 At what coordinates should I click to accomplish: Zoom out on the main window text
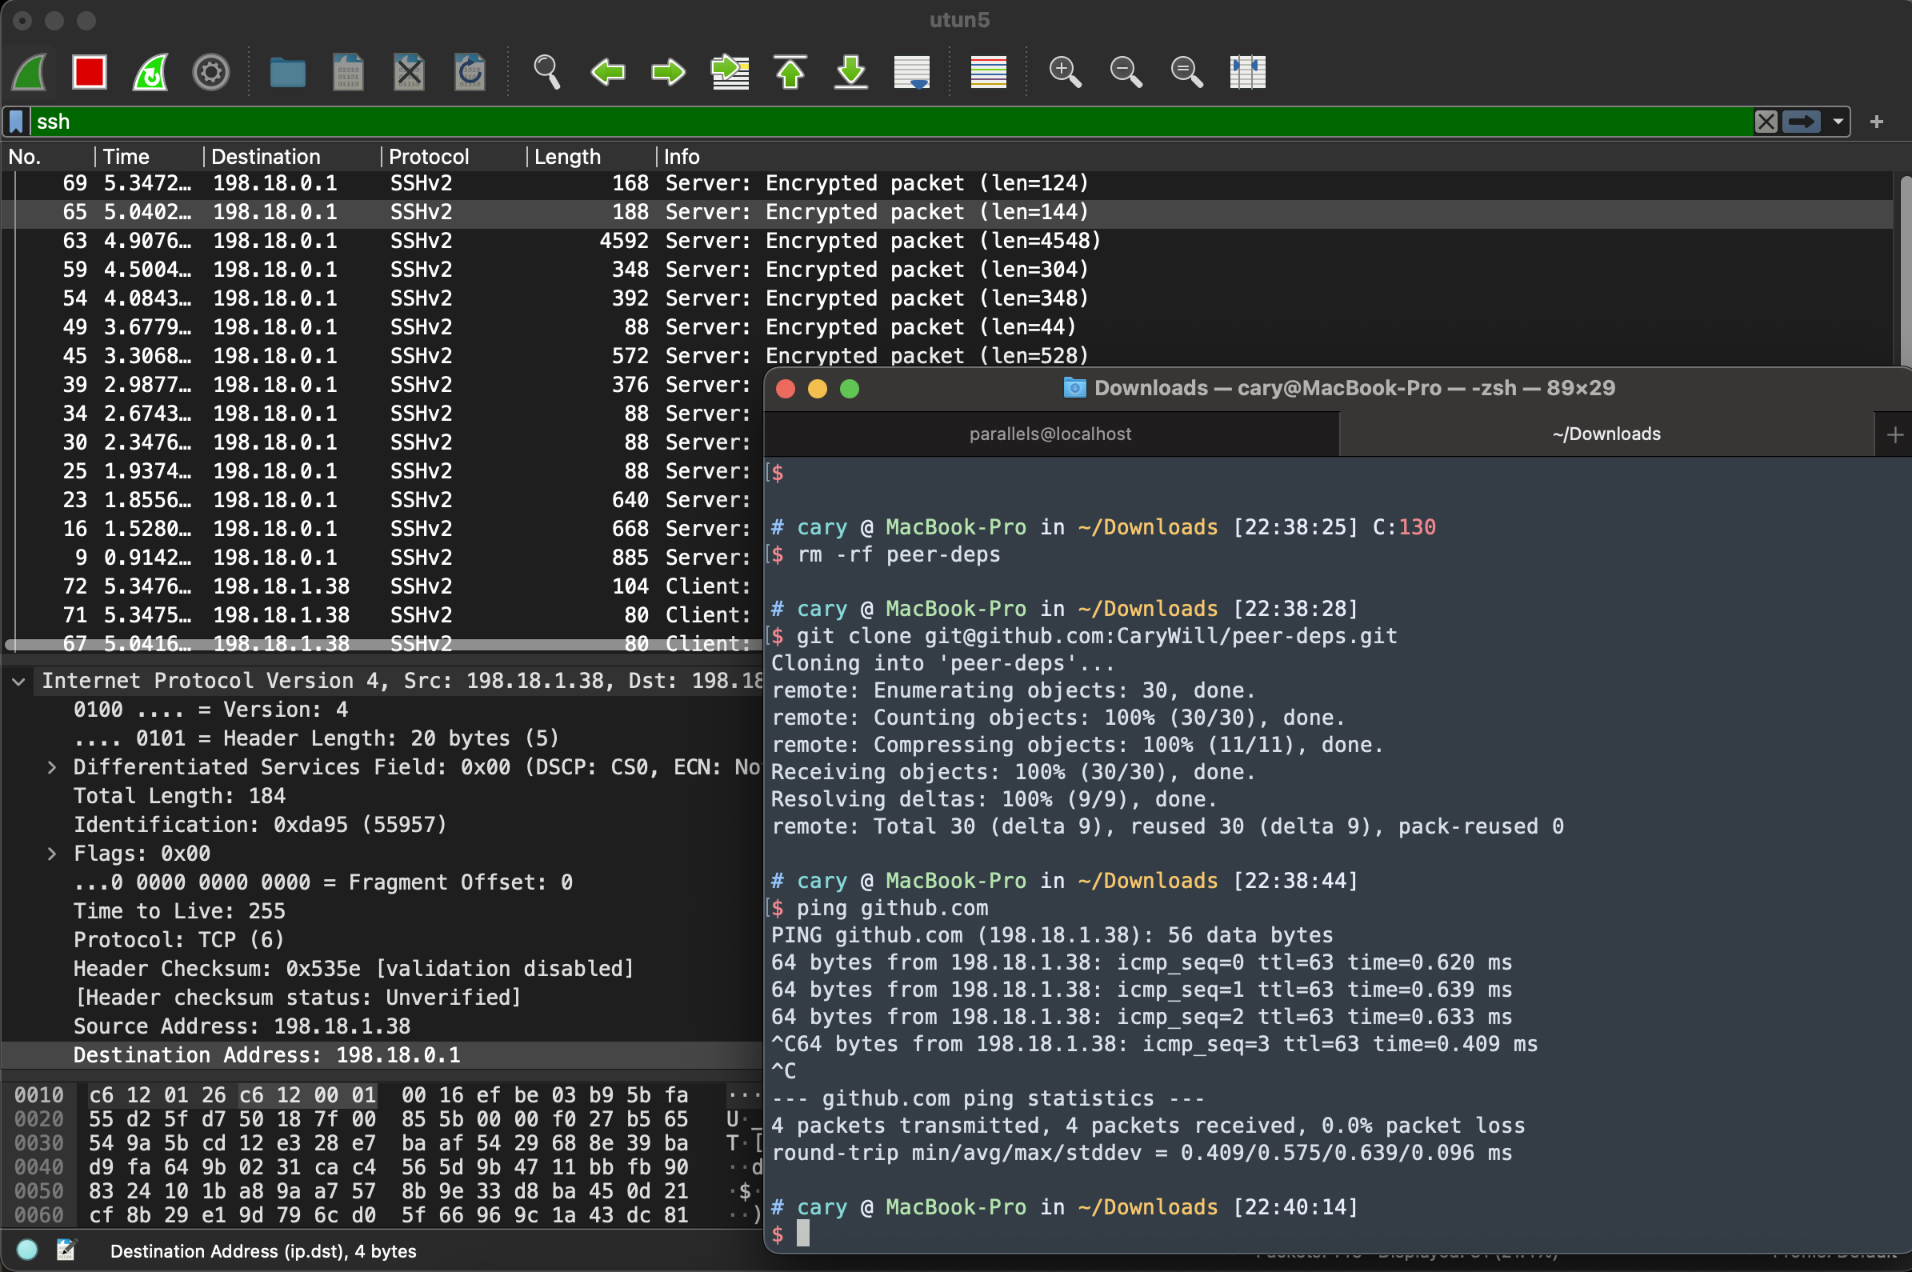tap(1126, 72)
